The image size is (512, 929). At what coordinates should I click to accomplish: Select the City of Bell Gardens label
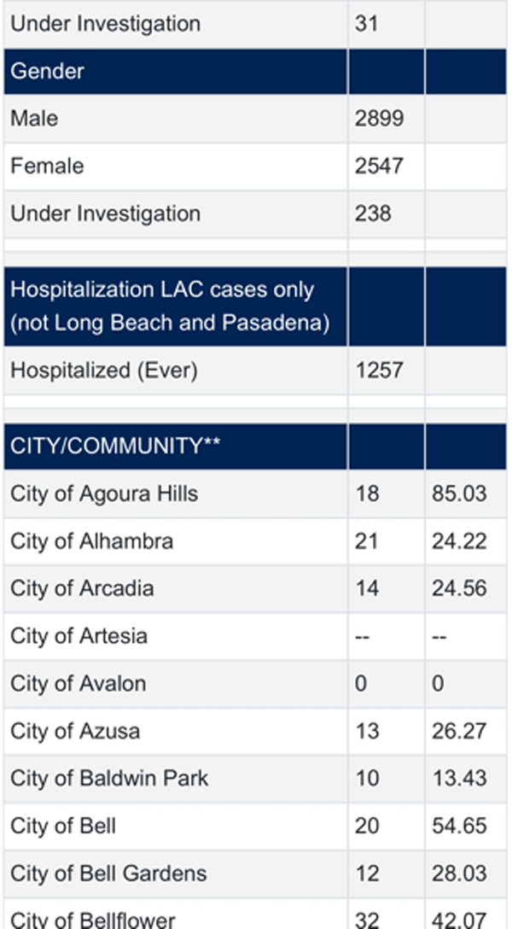(x=108, y=873)
